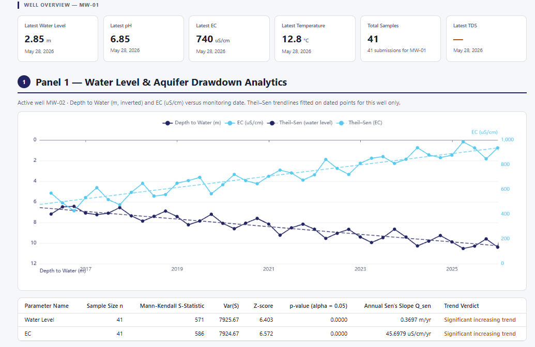Click the p-value (alpha = 0.05) header
Viewport: 535px width, 347px height.
pyautogui.click(x=318, y=306)
